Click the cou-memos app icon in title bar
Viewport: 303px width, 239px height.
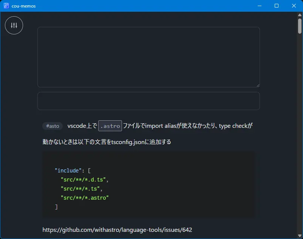point(6,6)
